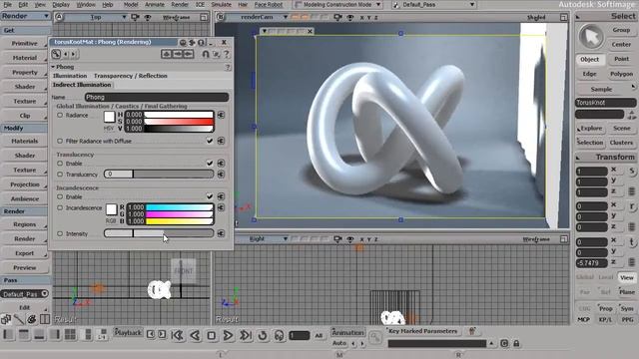
Task: Click the Regions button in Render section
Action: 24,224
